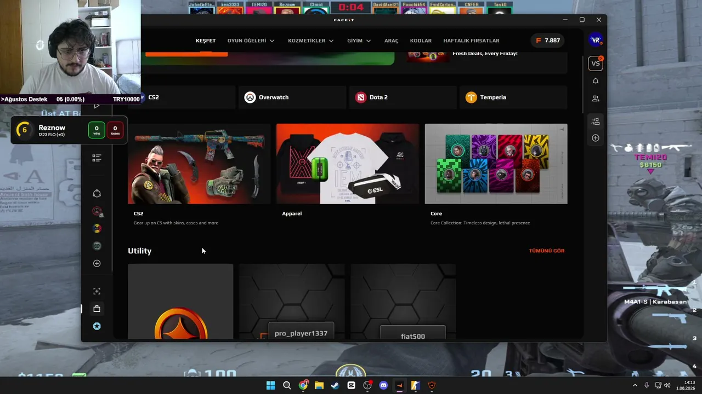This screenshot has width=702, height=394.
Task: Open the 7.887 FACEIT points balance
Action: point(548,40)
